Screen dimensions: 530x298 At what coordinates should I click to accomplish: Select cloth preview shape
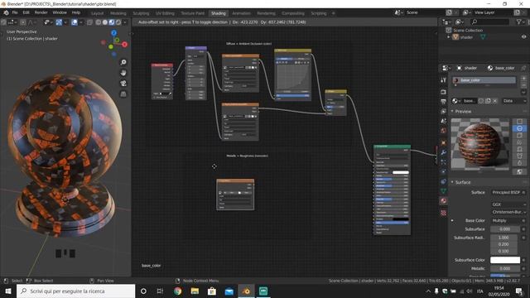pos(519,156)
